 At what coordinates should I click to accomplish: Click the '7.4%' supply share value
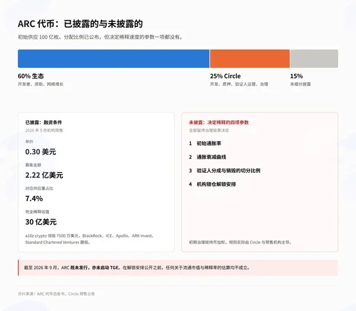coord(34,199)
